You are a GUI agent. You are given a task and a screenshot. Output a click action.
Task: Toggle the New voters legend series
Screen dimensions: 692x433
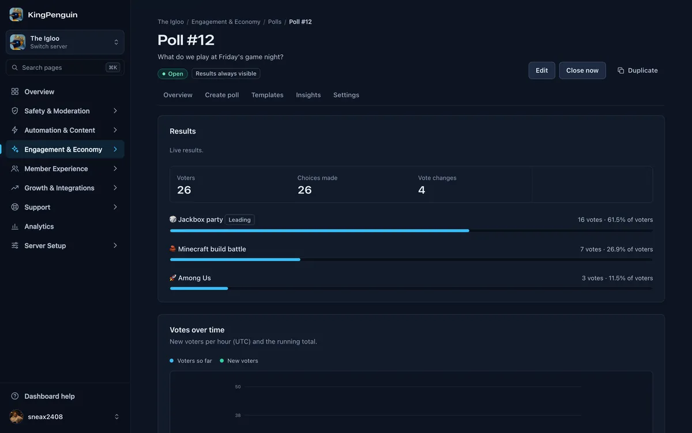click(239, 361)
